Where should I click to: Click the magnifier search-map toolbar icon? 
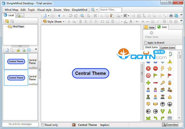(x=82, y=16)
